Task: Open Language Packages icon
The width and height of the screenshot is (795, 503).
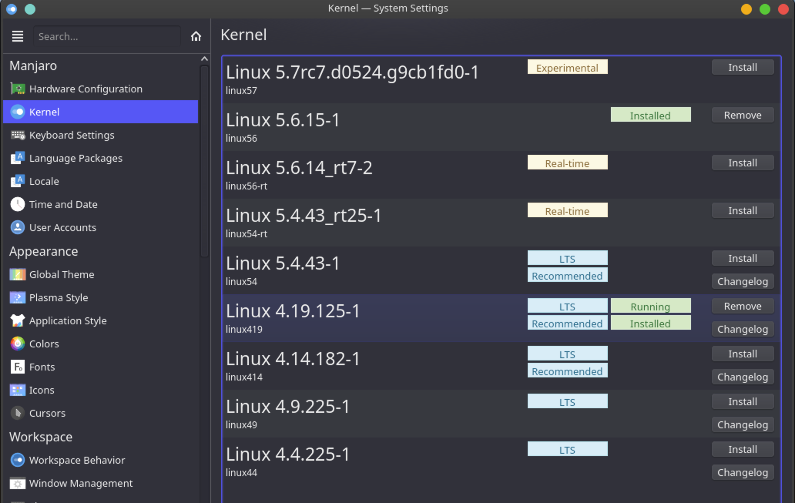Action: [18, 158]
